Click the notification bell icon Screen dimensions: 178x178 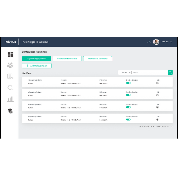pos(149,42)
